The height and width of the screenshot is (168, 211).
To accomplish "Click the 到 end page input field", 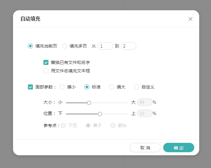I will click(128, 46).
